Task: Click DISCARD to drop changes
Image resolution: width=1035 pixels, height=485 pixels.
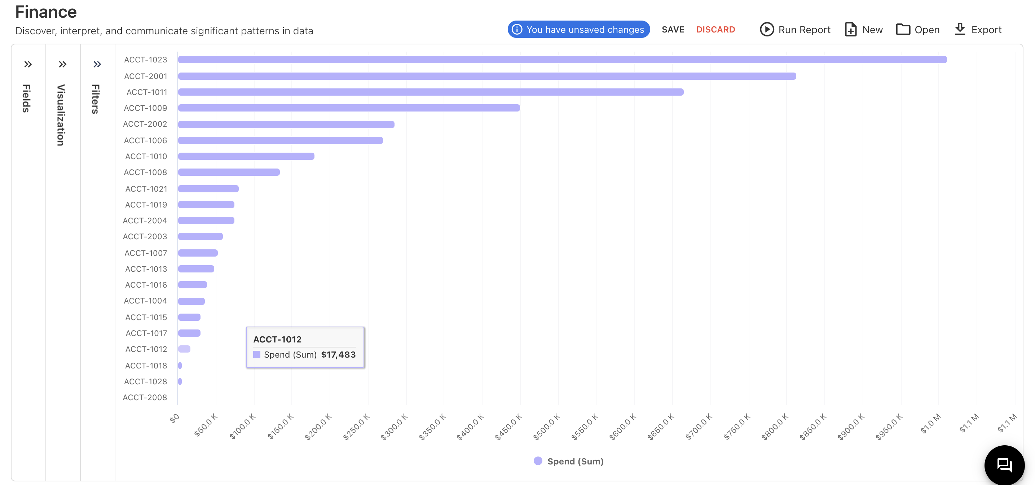Action: click(x=715, y=30)
